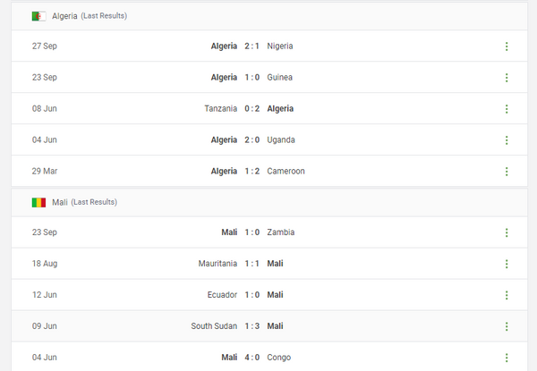Open the three-dot menu for Mali vs Zambia
Image resolution: width=537 pixels, height=371 pixels.
(506, 232)
